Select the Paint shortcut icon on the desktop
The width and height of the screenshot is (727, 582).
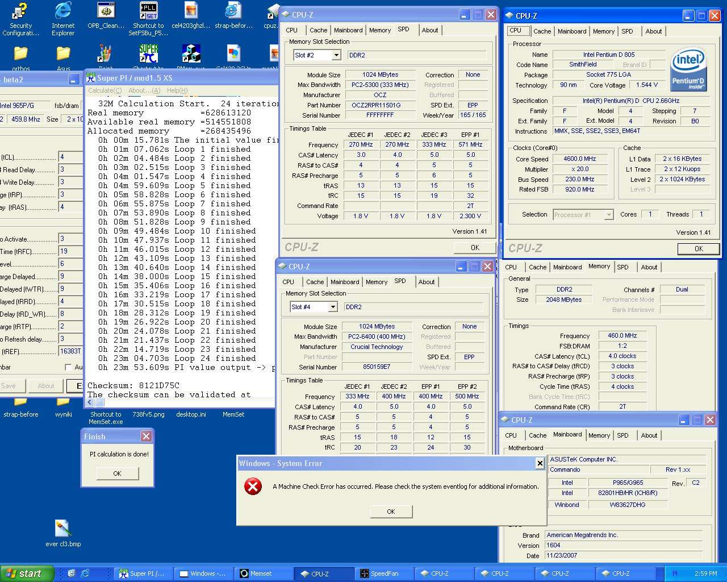pyautogui.click(x=106, y=53)
